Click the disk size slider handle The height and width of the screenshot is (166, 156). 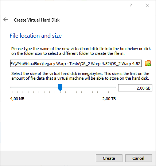click(x=60, y=87)
